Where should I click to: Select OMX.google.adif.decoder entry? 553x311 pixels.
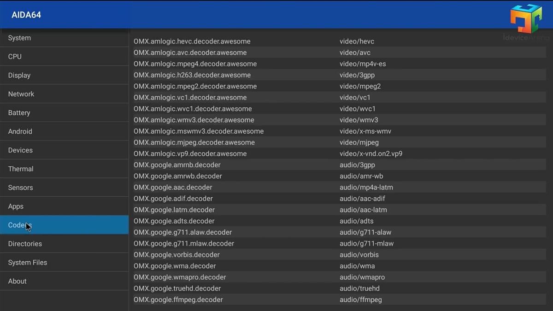340,198
